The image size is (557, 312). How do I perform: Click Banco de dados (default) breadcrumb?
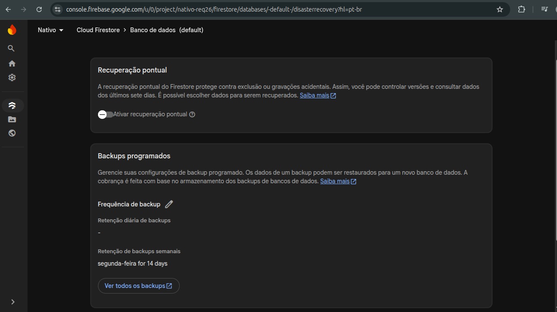167,30
